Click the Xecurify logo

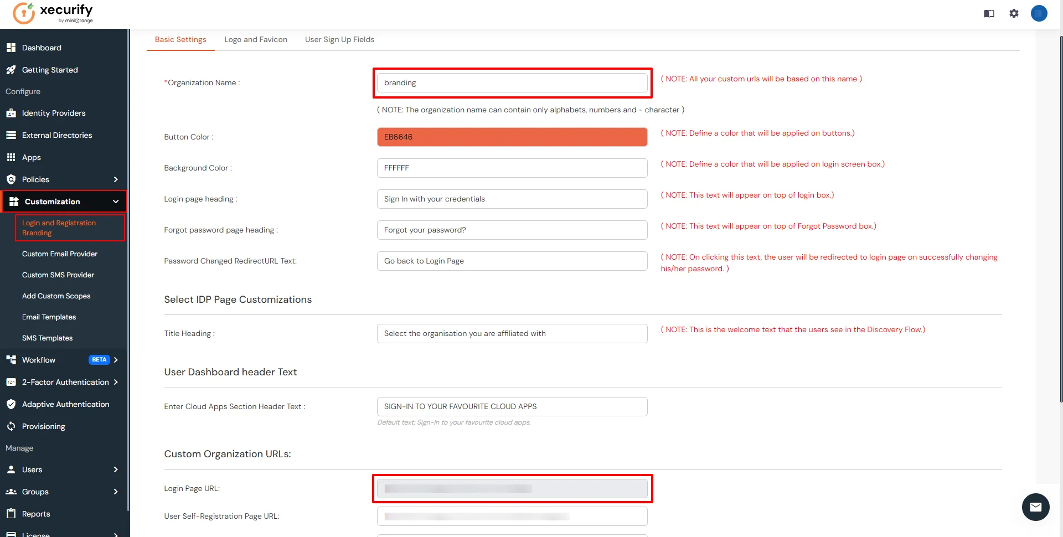pos(53,13)
